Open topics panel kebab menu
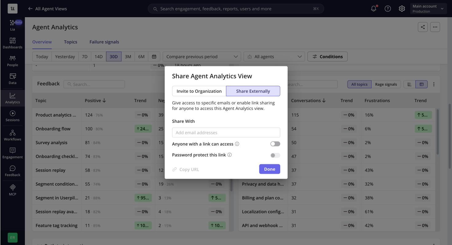Image resolution: width=452 pixels, height=245 pixels. tap(434, 84)
